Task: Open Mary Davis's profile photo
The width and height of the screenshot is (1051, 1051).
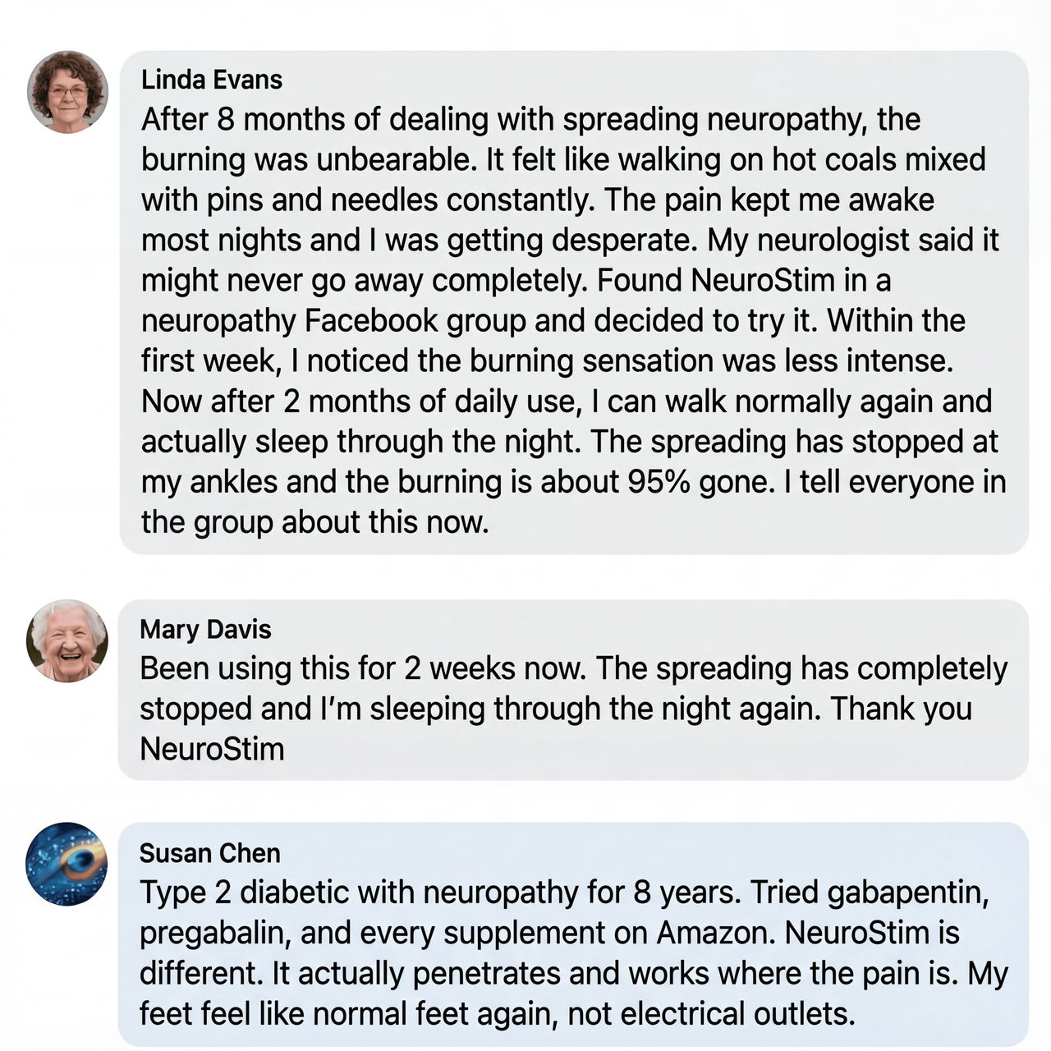Action: point(67,640)
